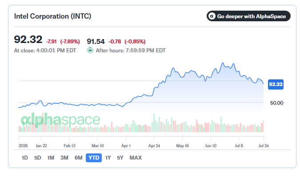This screenshot has width=300, height=180.
Task: Select the highlighted YTD range
Action: coord(94,158)
